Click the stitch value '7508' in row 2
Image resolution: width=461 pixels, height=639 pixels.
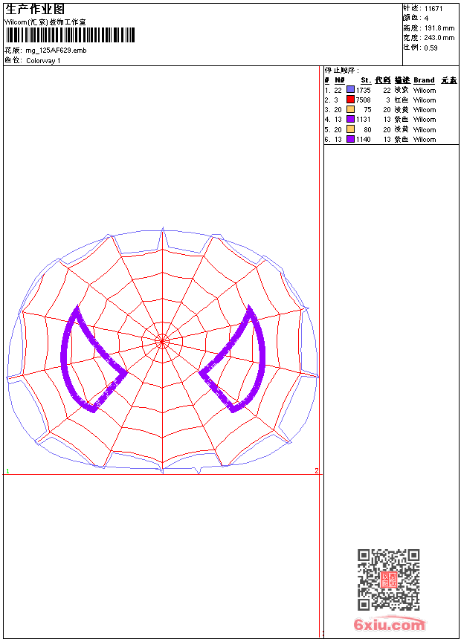(x=363, y=100)
